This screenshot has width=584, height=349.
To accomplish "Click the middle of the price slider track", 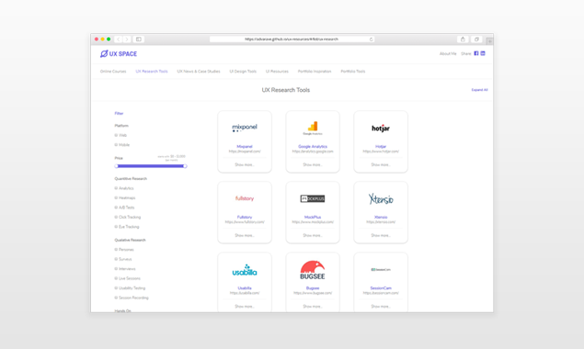I will pos(151,166).
